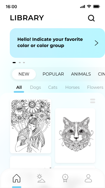
Task: Select the third banner page dot
Action: (24, 63)
